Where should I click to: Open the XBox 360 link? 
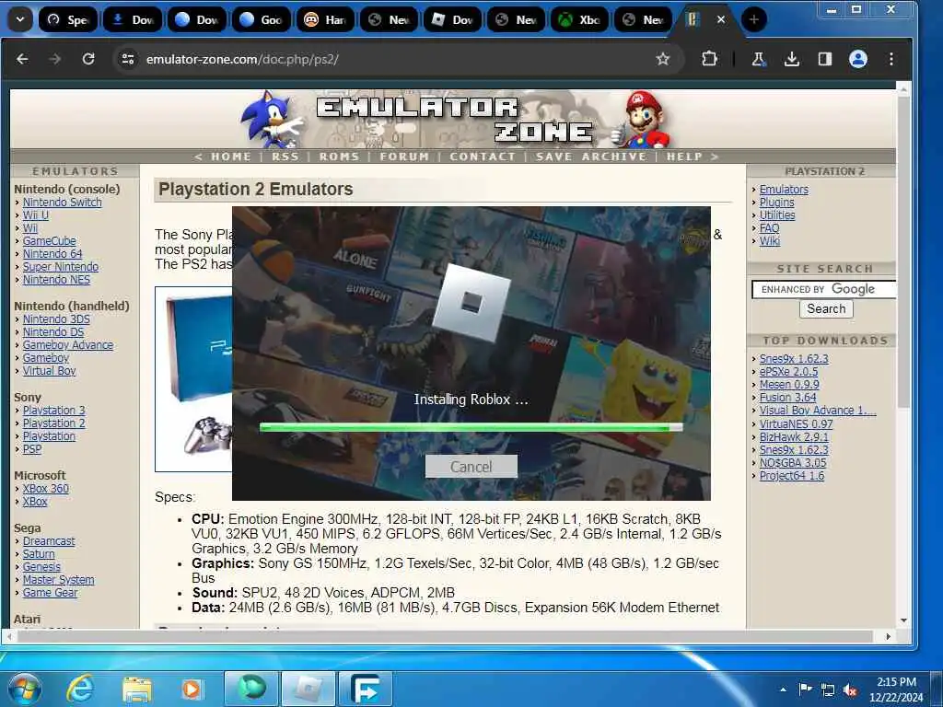[46, 488]
